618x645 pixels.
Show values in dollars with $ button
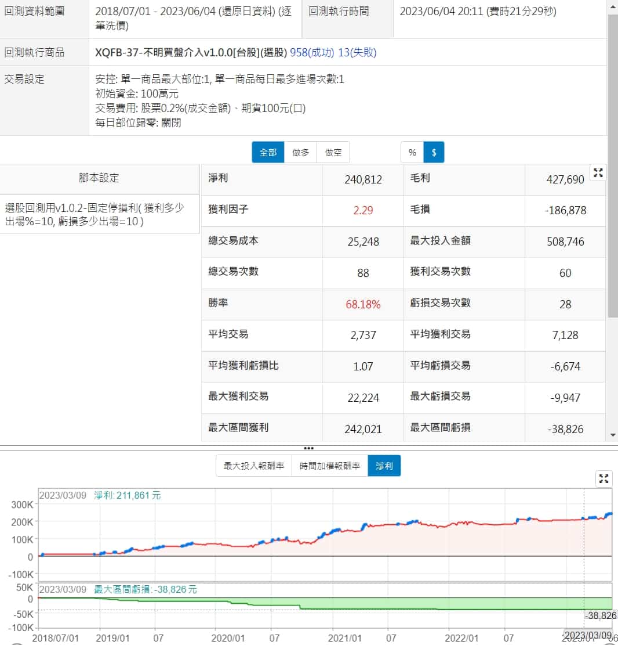[434, 152]
